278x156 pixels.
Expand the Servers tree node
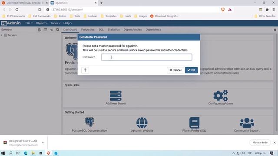coord(2,35)
